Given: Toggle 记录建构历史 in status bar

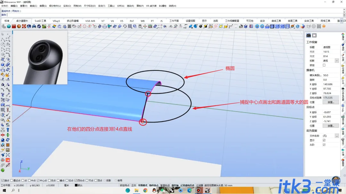Looking at the screenshot, I should 187,185.
